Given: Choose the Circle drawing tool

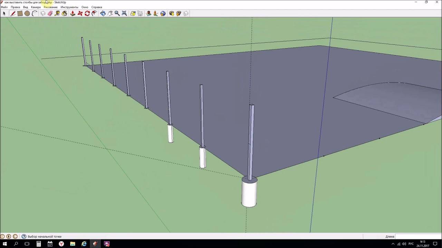Looking at the screenshot, I should click(27, 13).
